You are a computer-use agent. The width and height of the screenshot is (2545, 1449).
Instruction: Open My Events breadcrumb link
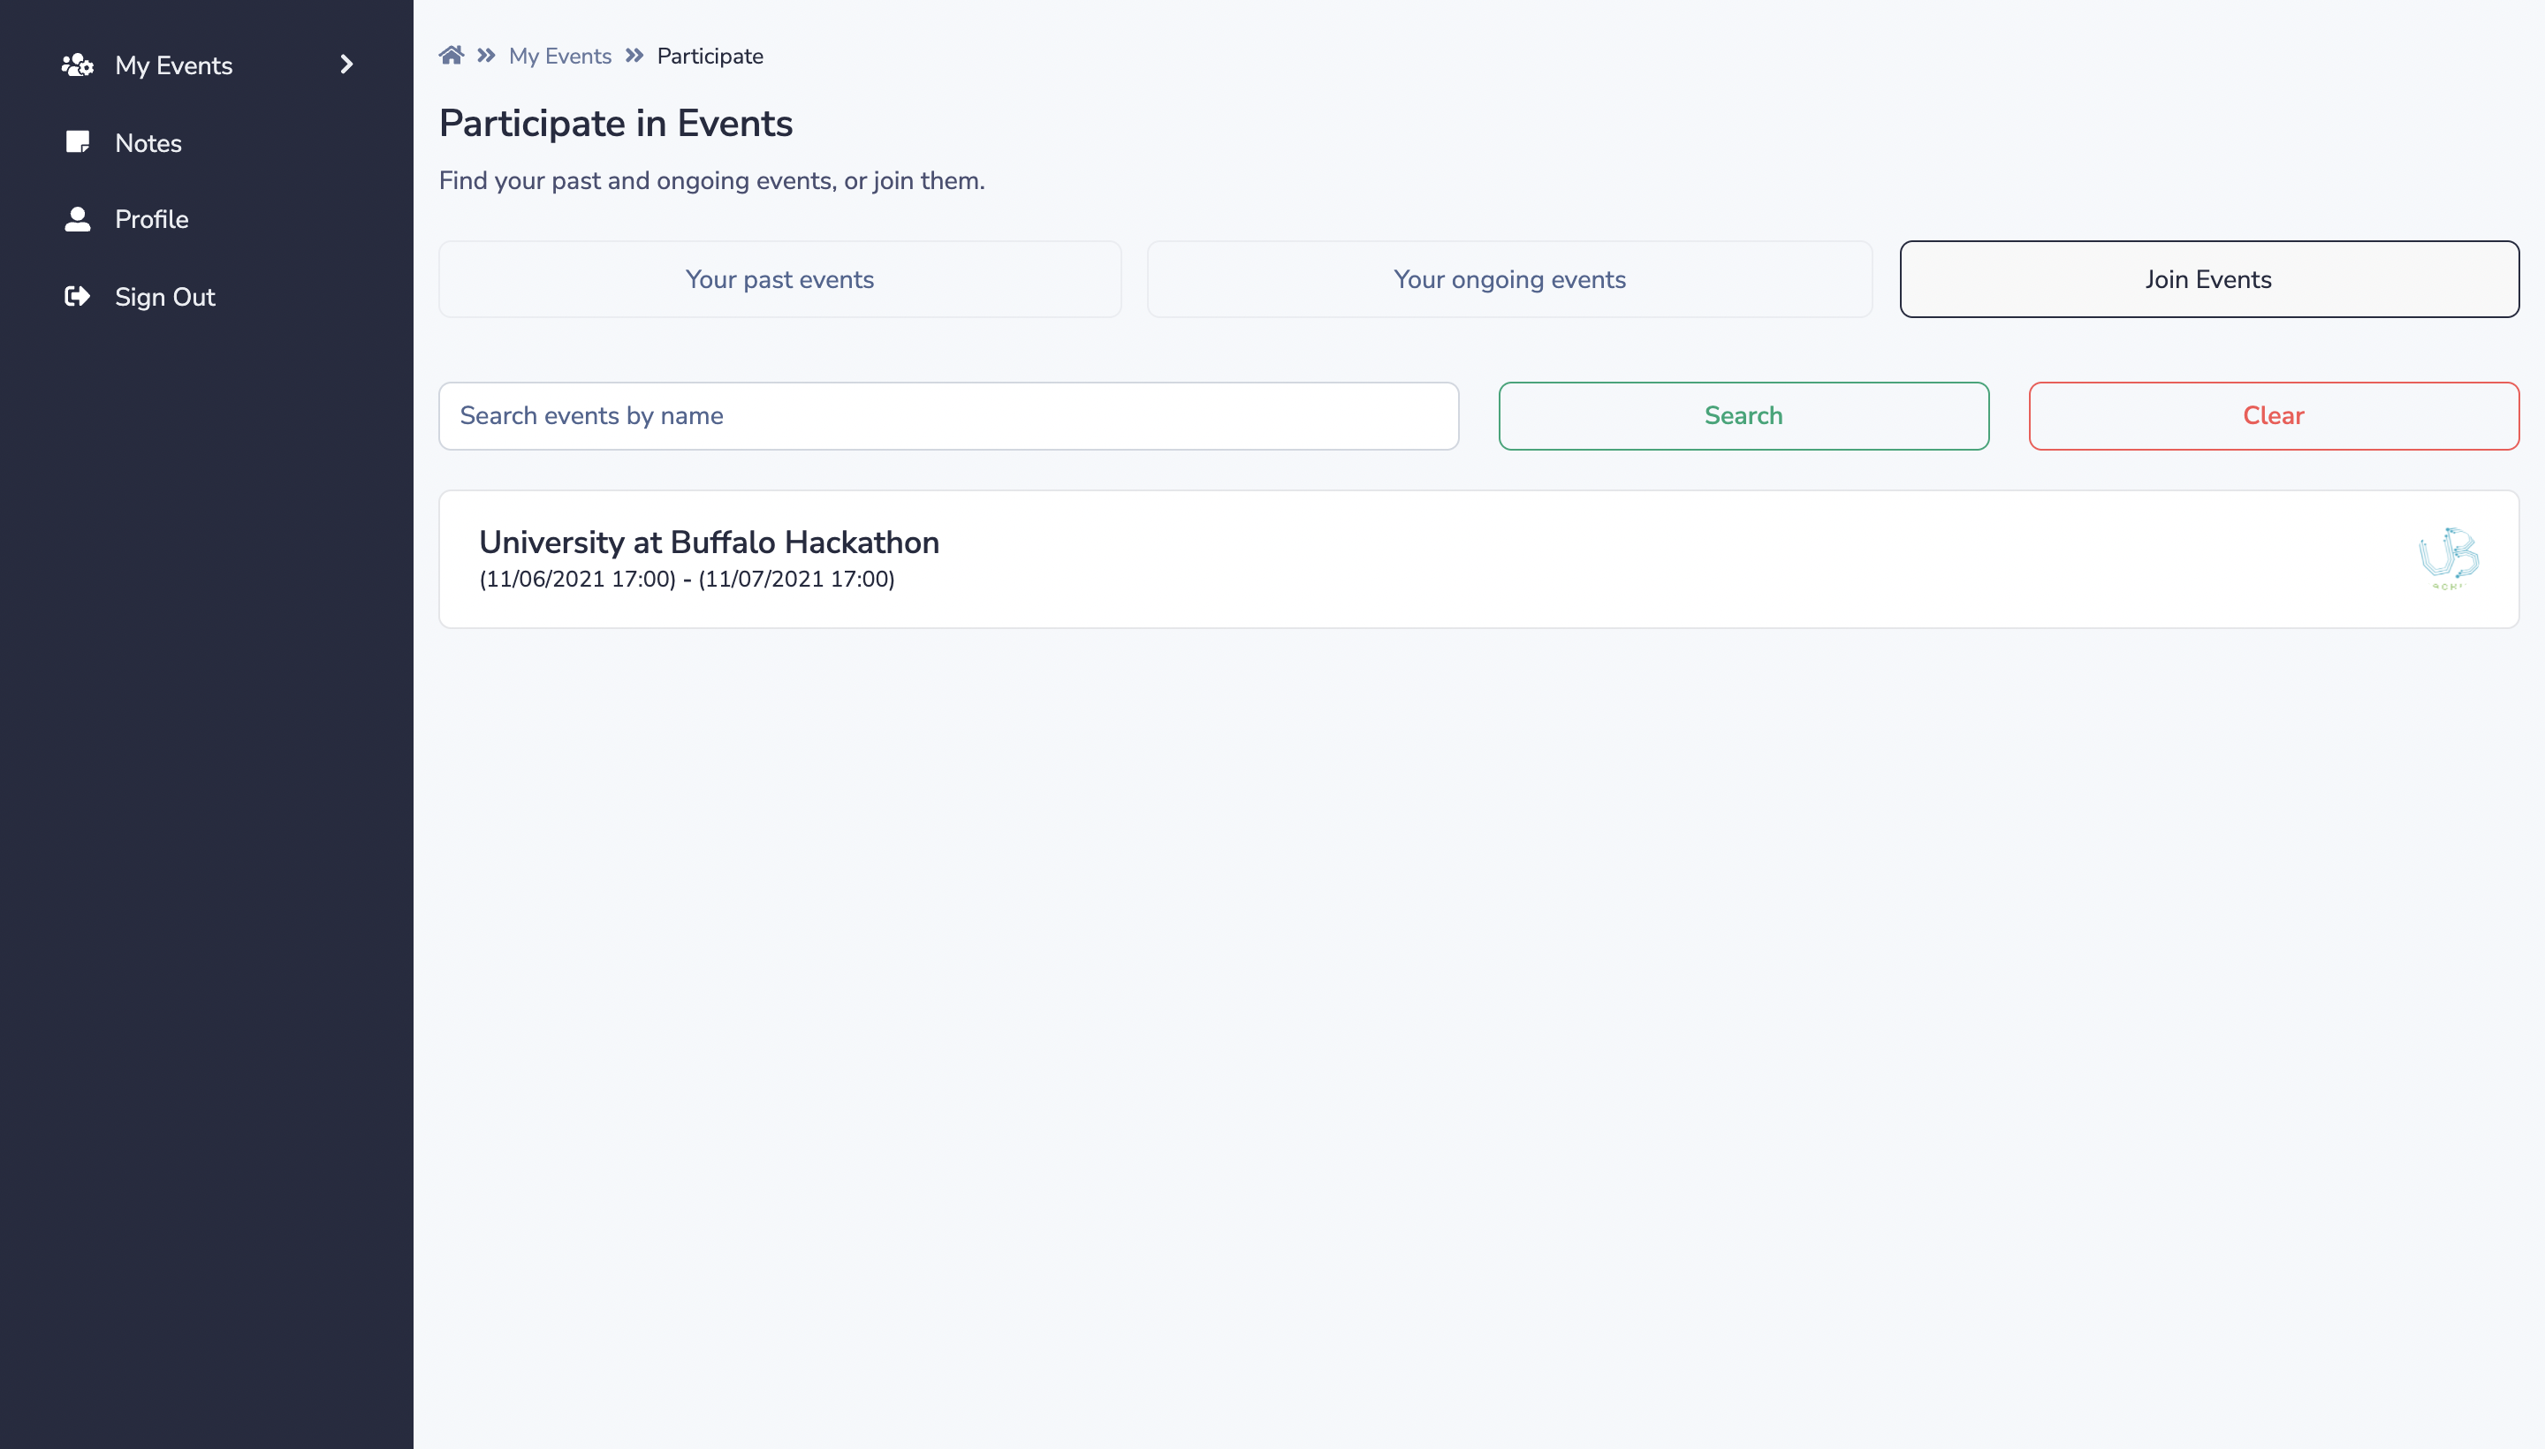559,56
